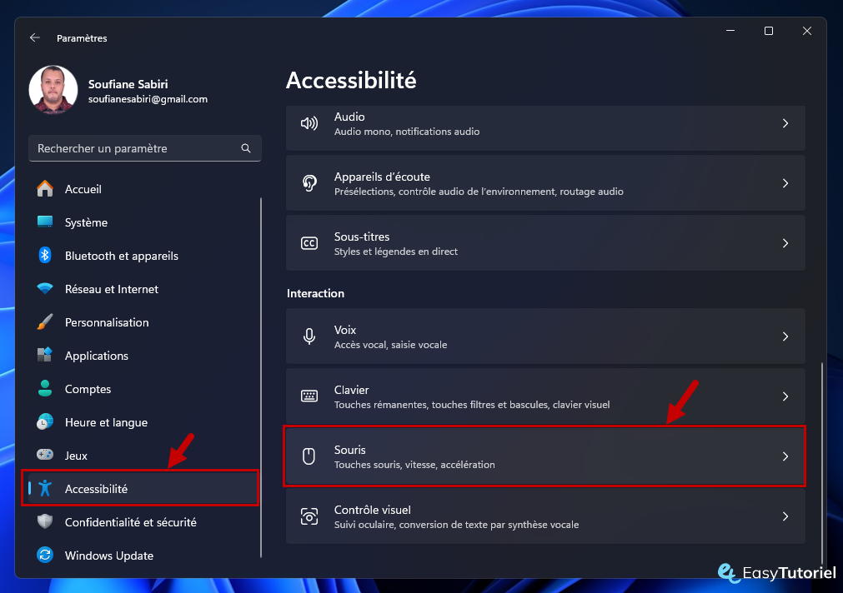Open Contrôle visuel settings title
This screenshot has width=843, height=593.
pos(372,510)
